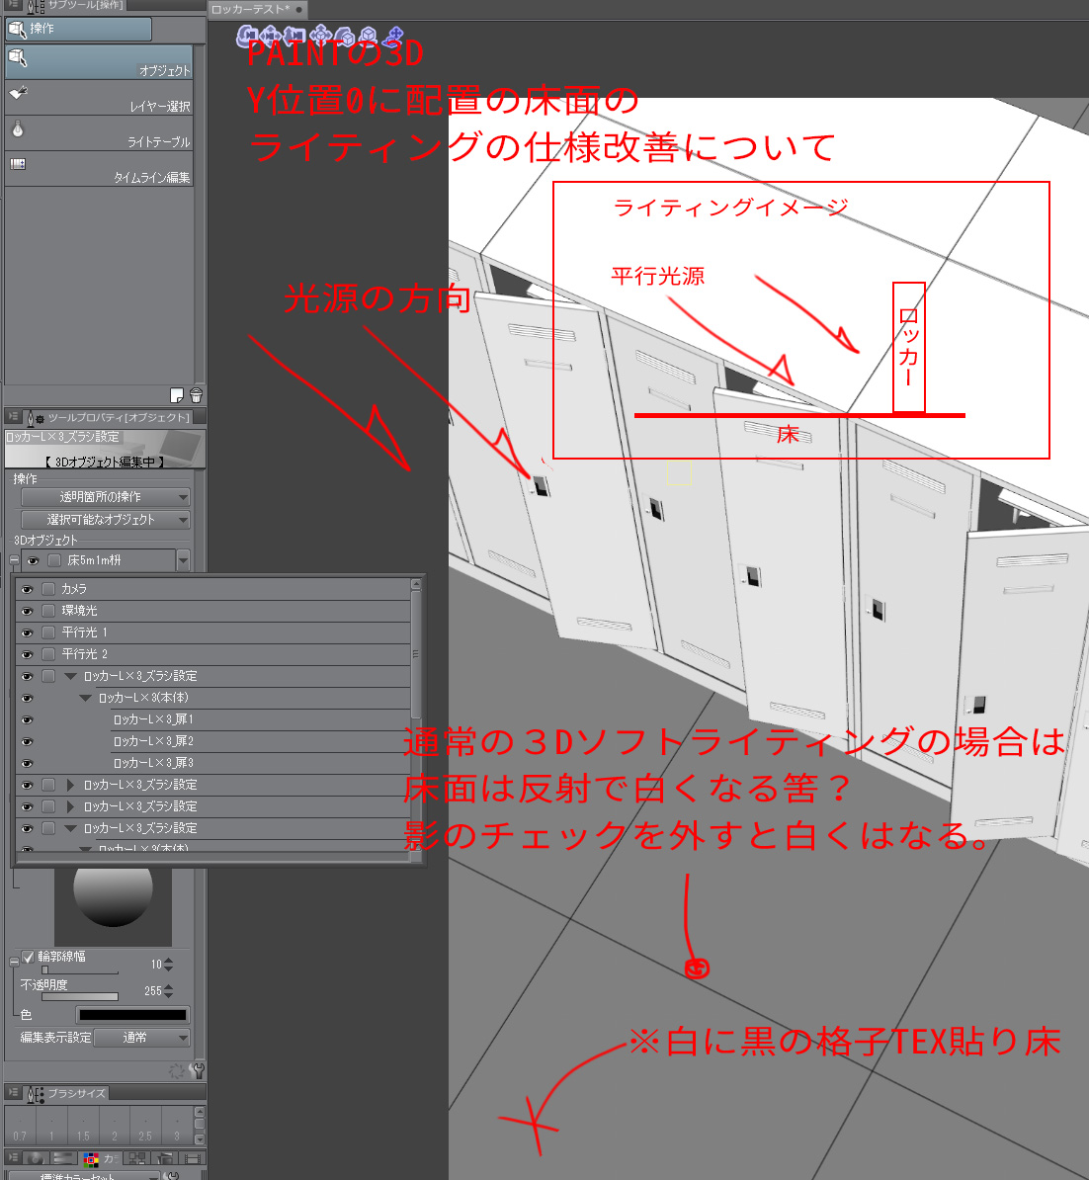1089x1180 pixels.
Task: Open the 色 outline color swatch
Action: 132,1014
